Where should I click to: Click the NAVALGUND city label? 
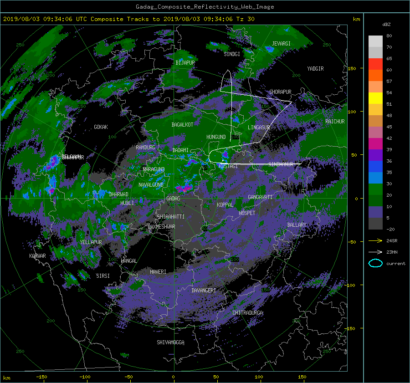click(x=151, y=185)
